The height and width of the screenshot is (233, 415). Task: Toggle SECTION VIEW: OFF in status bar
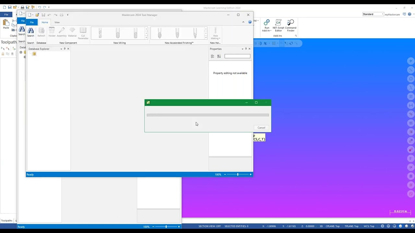[x=209, y=227]
